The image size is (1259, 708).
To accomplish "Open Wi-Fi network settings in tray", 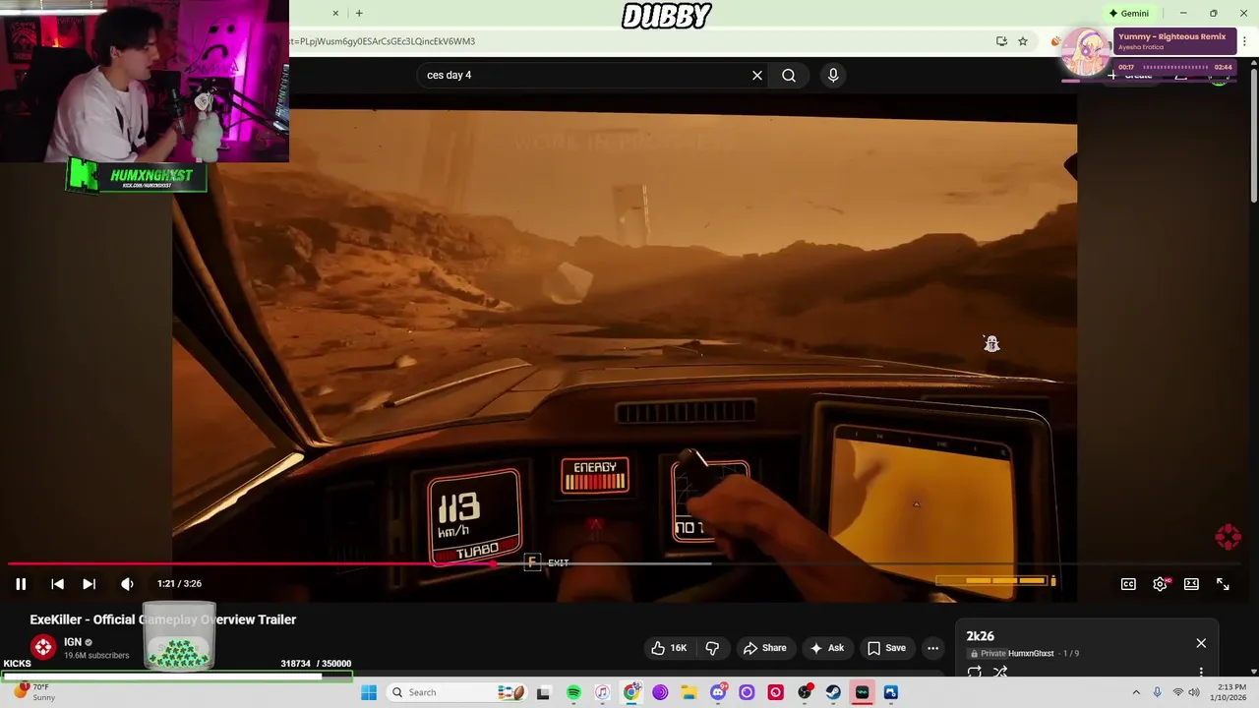I will pos(1177,692).
